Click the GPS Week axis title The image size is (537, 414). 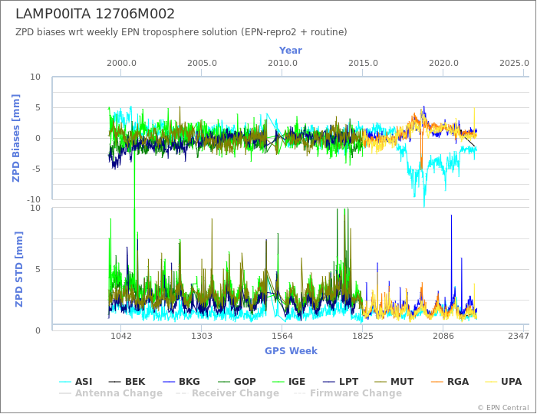tap(291, 350)
